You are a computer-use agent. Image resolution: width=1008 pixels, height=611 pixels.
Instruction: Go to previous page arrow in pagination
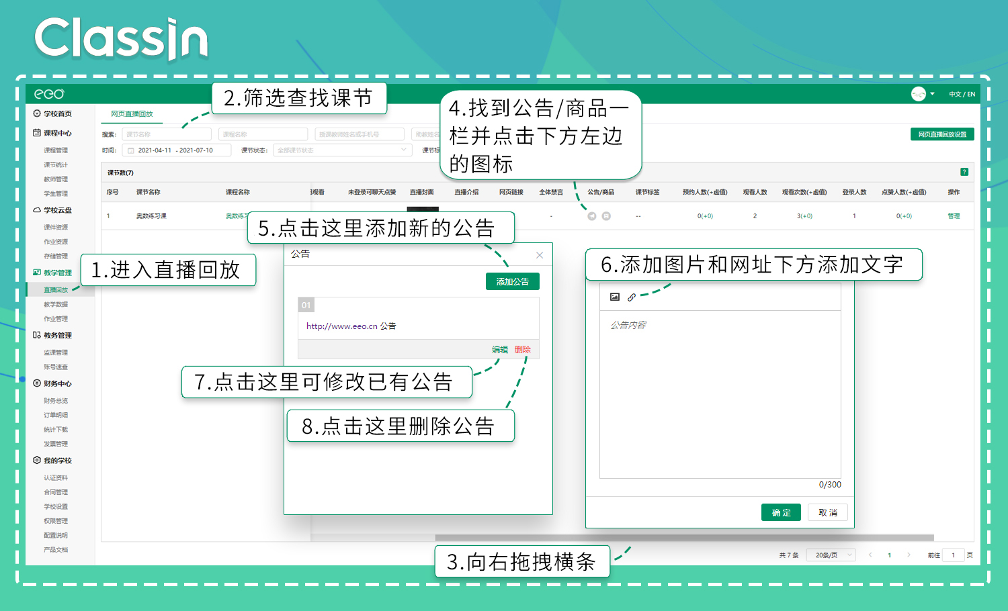(x=870, y=555)
